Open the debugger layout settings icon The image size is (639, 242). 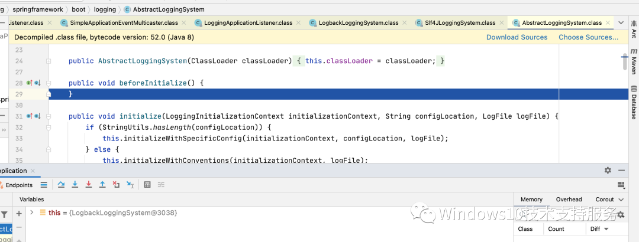point(621,185)
